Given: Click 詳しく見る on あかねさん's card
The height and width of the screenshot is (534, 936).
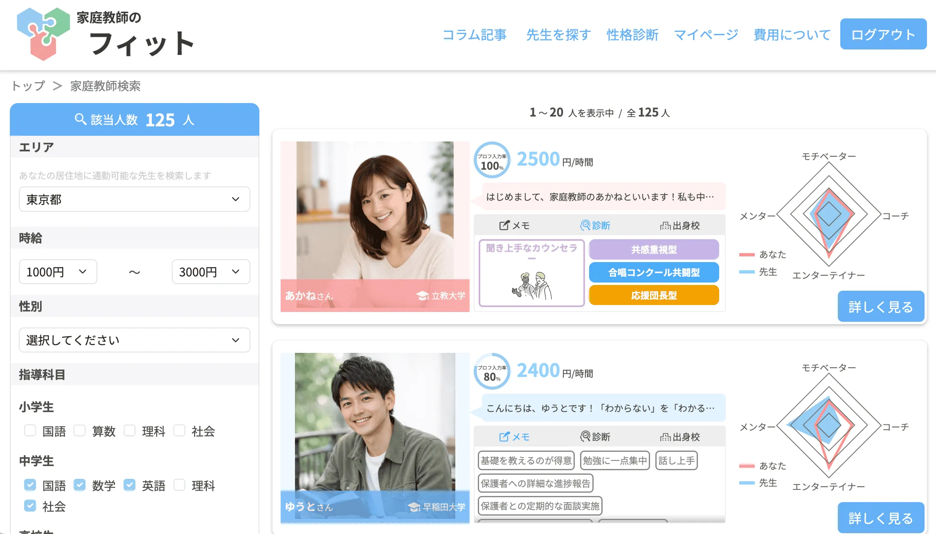Looking at the screenshot, I should tap(881, 306).
